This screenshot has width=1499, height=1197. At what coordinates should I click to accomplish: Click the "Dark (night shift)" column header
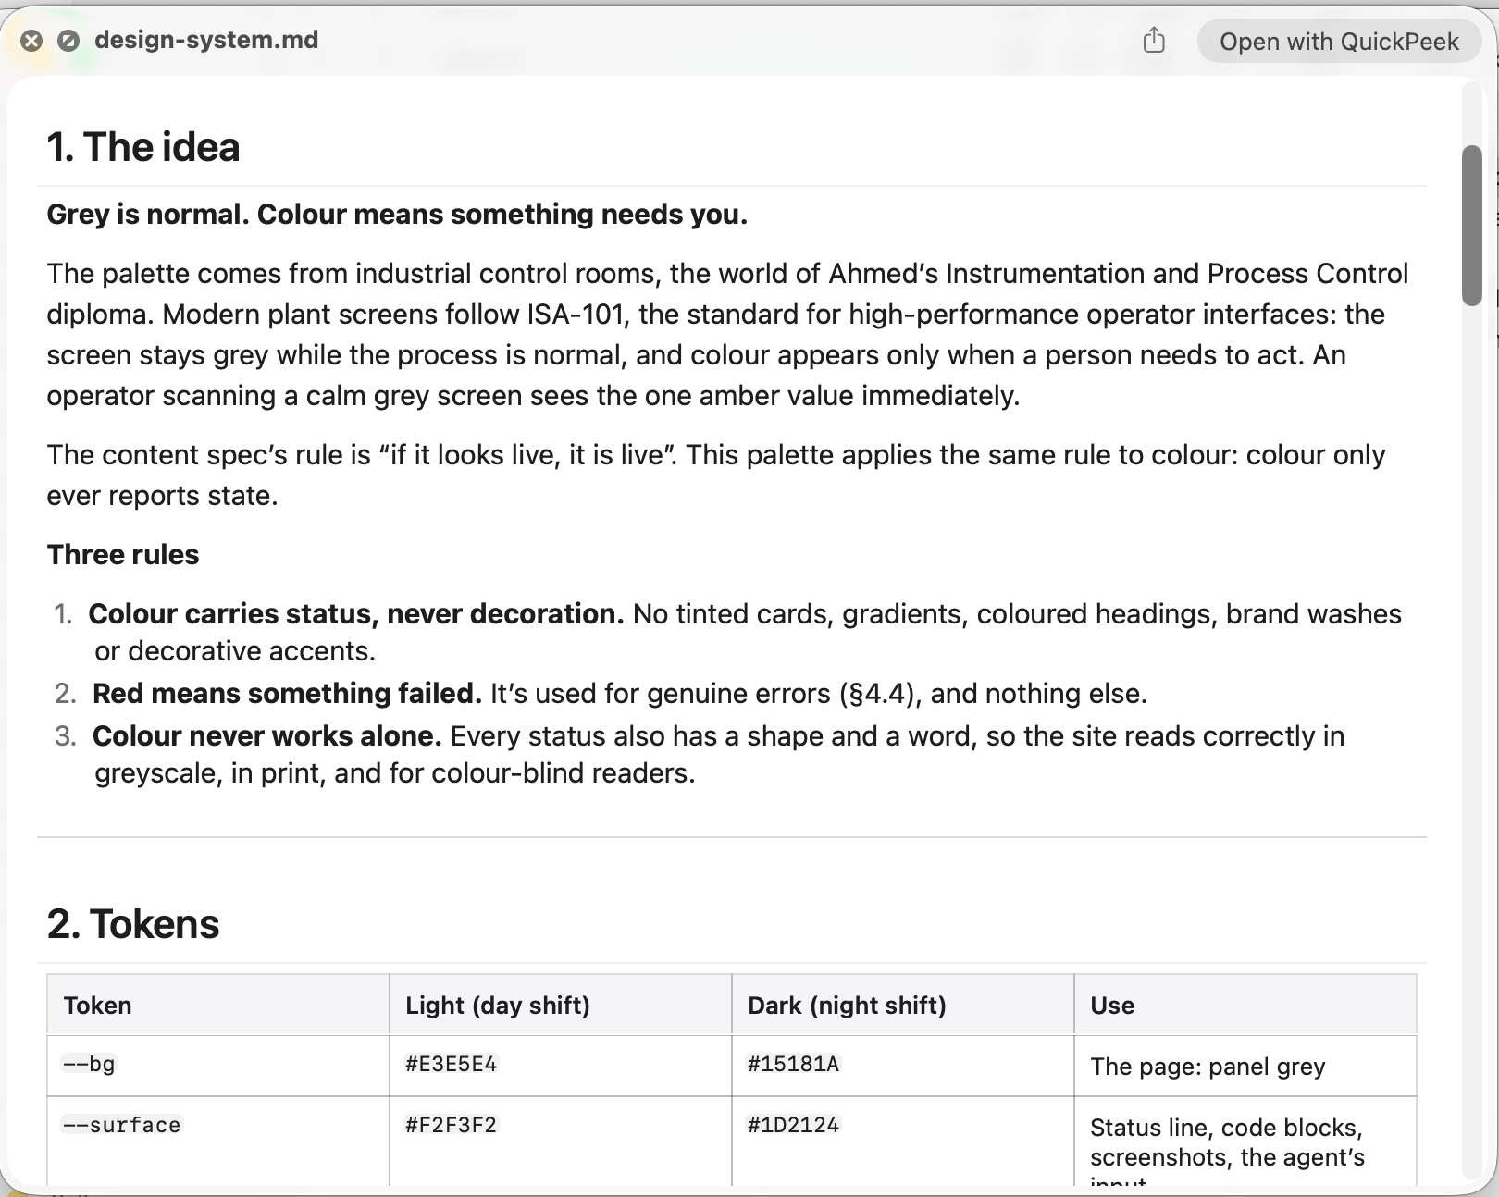903,1005
